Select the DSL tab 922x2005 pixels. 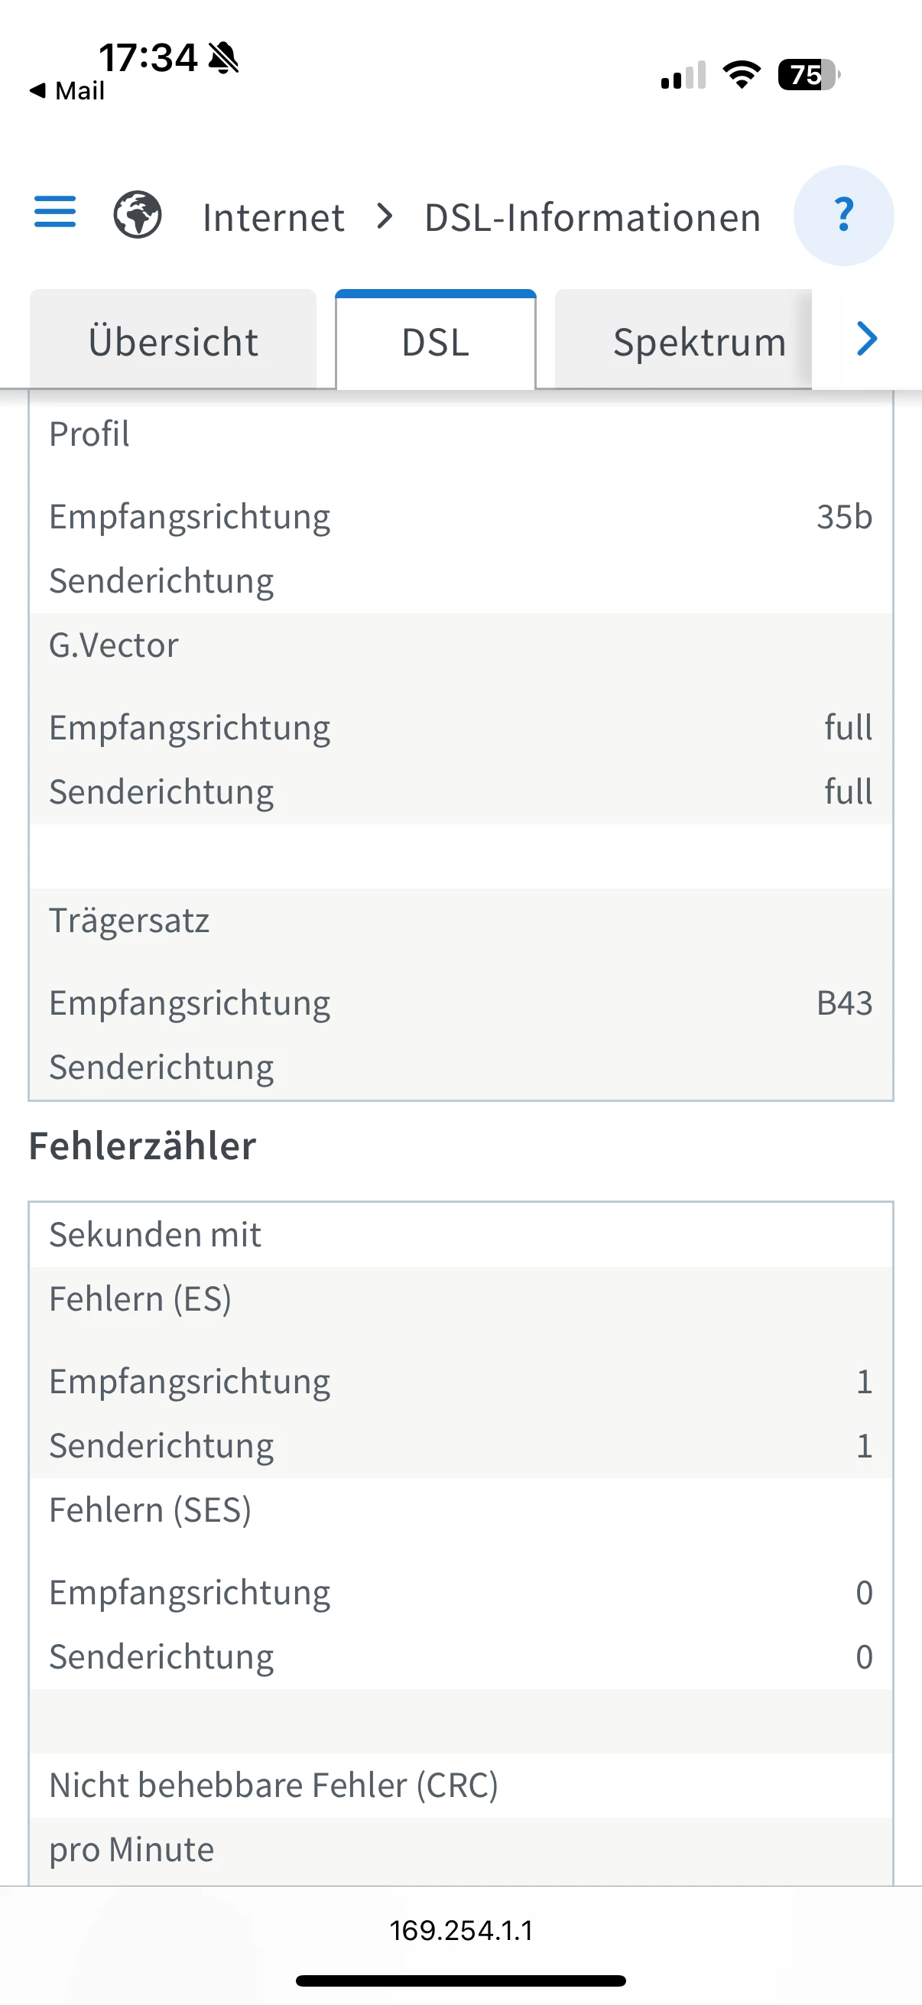tap(436, 342)
